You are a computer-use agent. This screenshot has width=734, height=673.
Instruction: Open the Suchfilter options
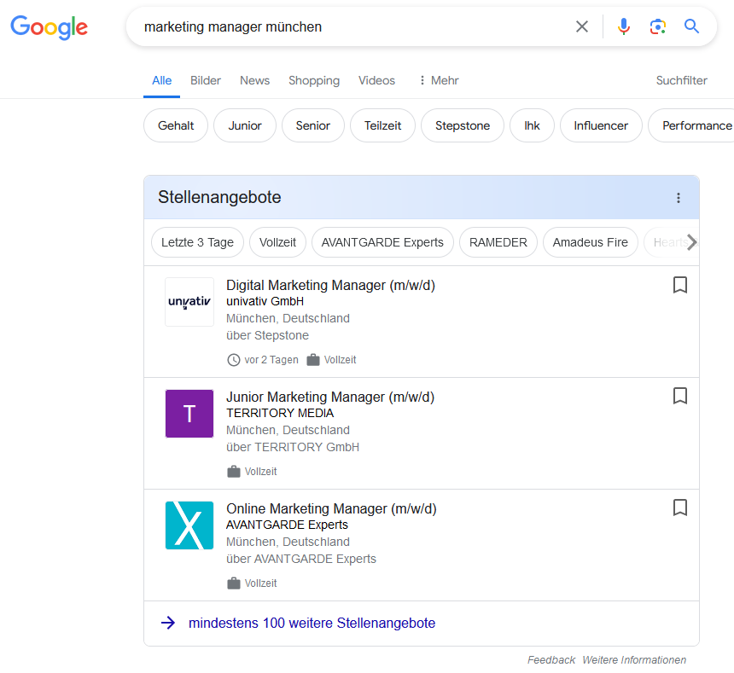[682, 80]
